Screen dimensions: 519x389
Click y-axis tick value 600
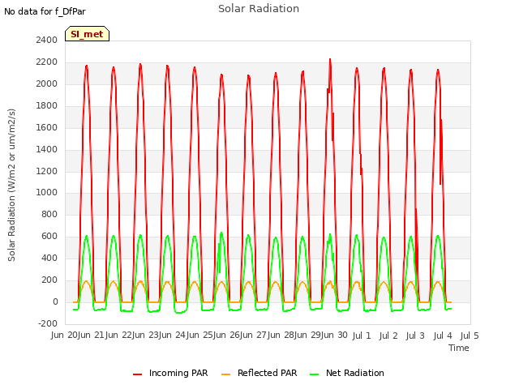point(49,236)
